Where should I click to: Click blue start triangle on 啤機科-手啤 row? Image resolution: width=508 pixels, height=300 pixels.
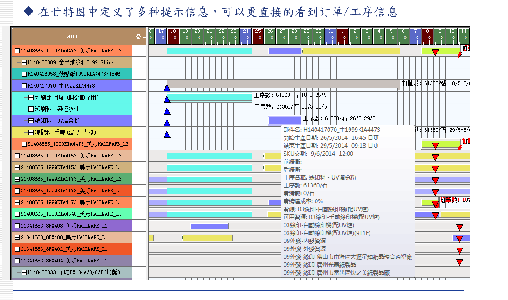click(x=167, y=135)
